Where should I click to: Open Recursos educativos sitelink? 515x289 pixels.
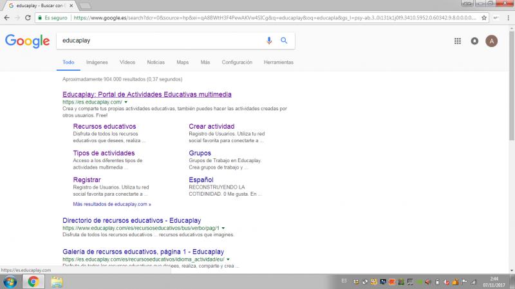[x=104, y=126]
